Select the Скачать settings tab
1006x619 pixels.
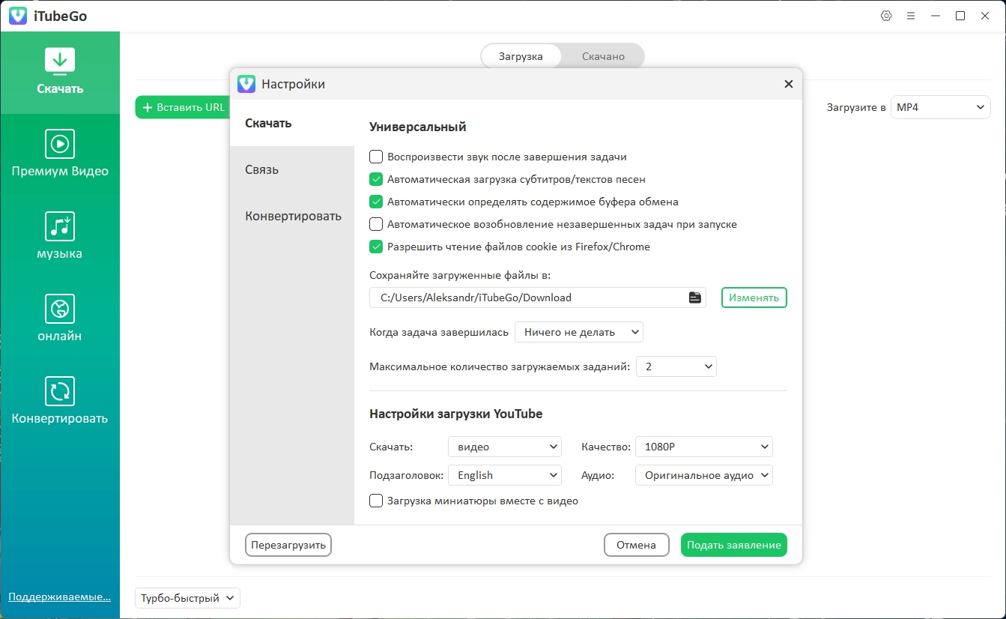coord(292,123)
